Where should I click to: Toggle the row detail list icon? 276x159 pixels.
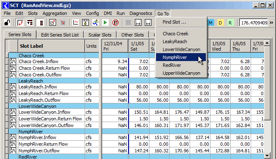click(x=40, y=22)
